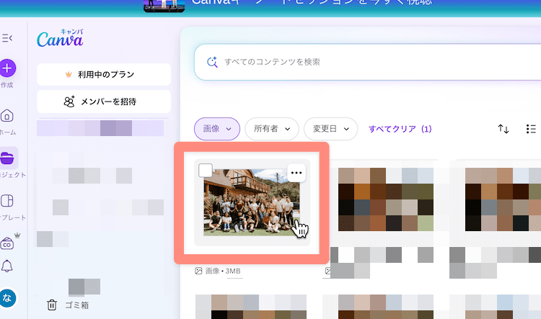
Task: Open the ゴミ箱 trash
Action: pyautogui.click(x=68, y=305)
